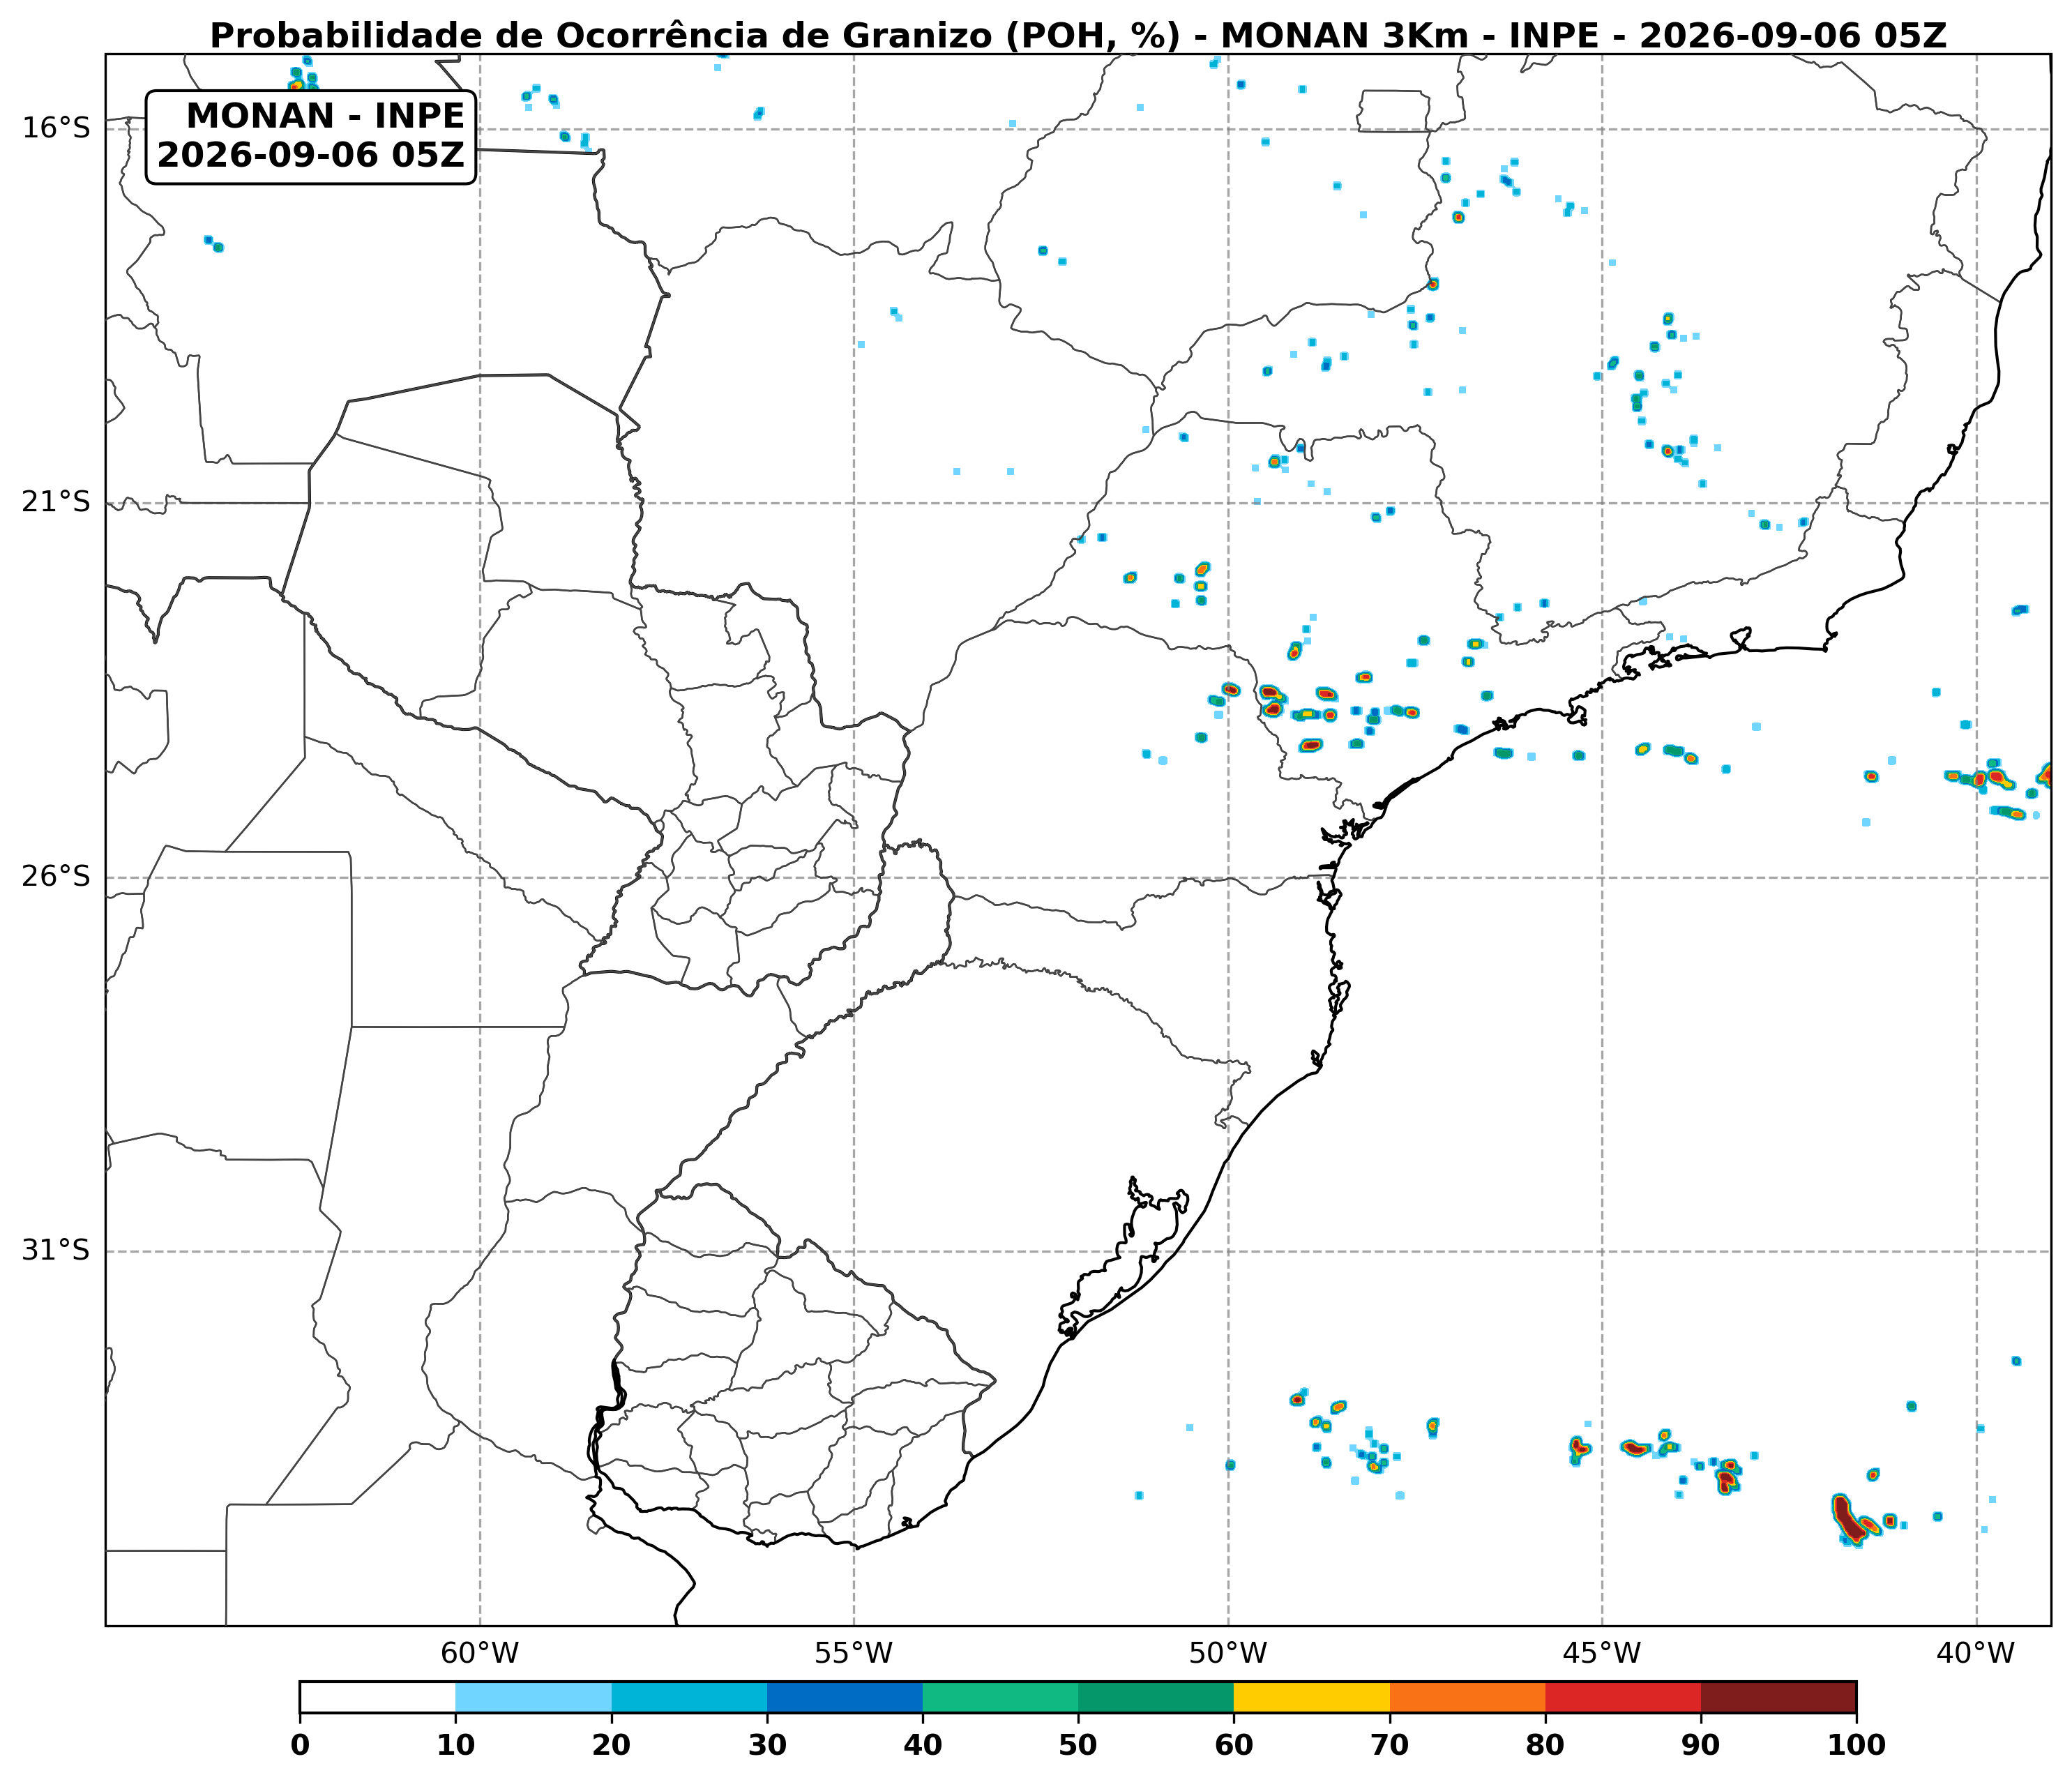
Task: Click the 31°S latitude label
Action: pyautogui.click(x=56, y=1251)
